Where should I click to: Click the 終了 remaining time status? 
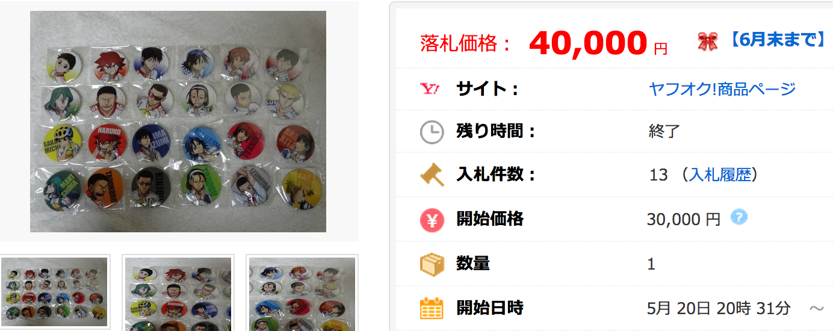[x=664, y=131]
